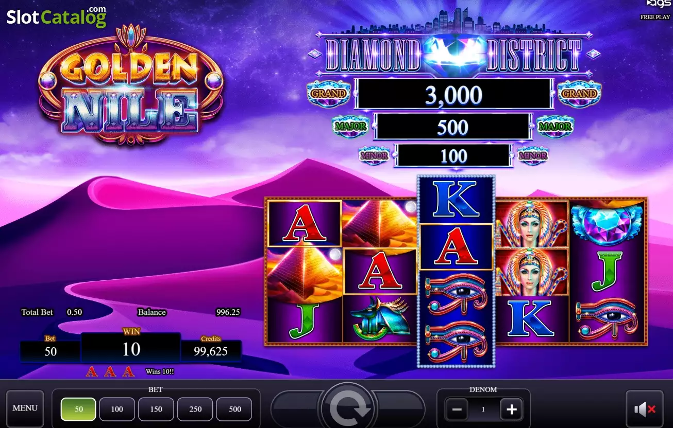Click the Golden Nile game logo
Image resolution: width=673 pixels, height=428 pixels.
[131, 85]
